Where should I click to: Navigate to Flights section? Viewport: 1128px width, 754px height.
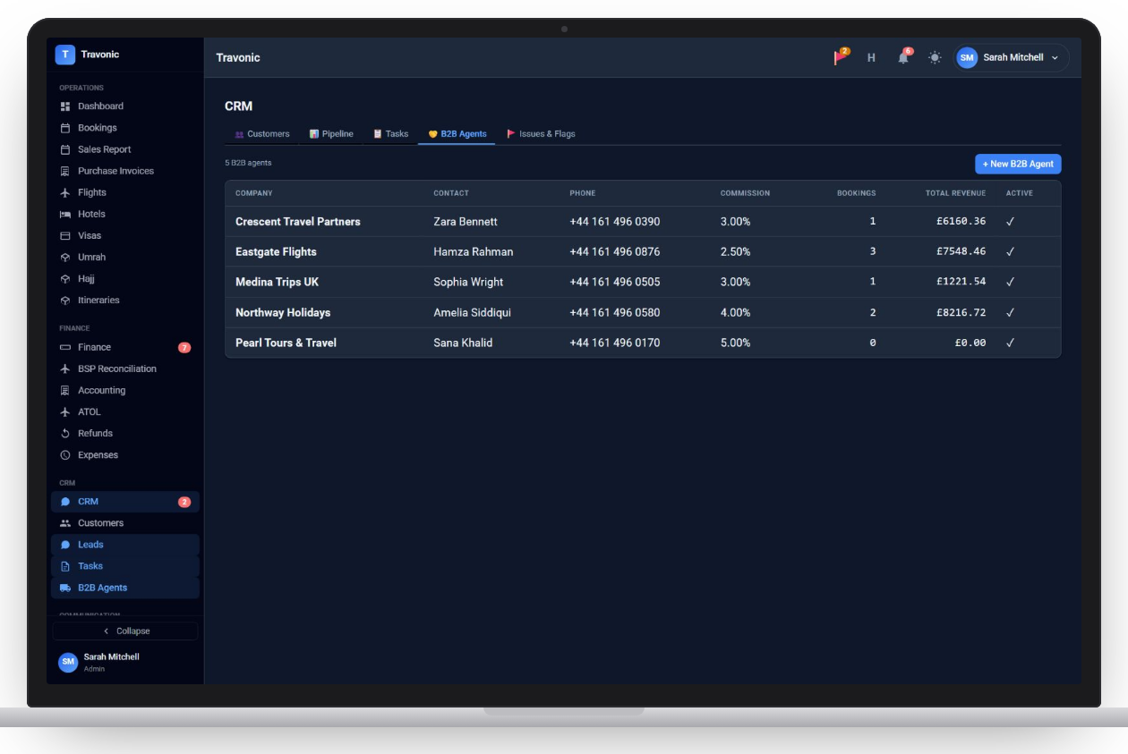[x=125, y=192]
